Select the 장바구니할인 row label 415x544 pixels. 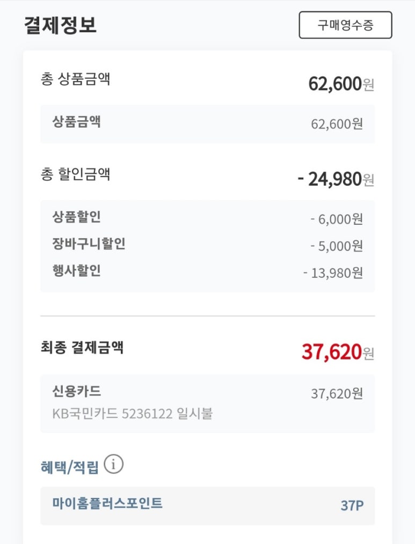[x=89, y=244]
